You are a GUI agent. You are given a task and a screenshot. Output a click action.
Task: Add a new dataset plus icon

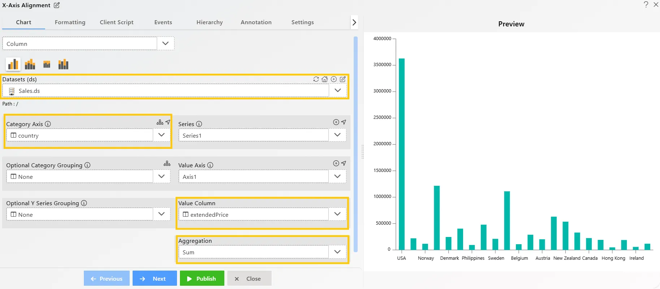(334, 79)
